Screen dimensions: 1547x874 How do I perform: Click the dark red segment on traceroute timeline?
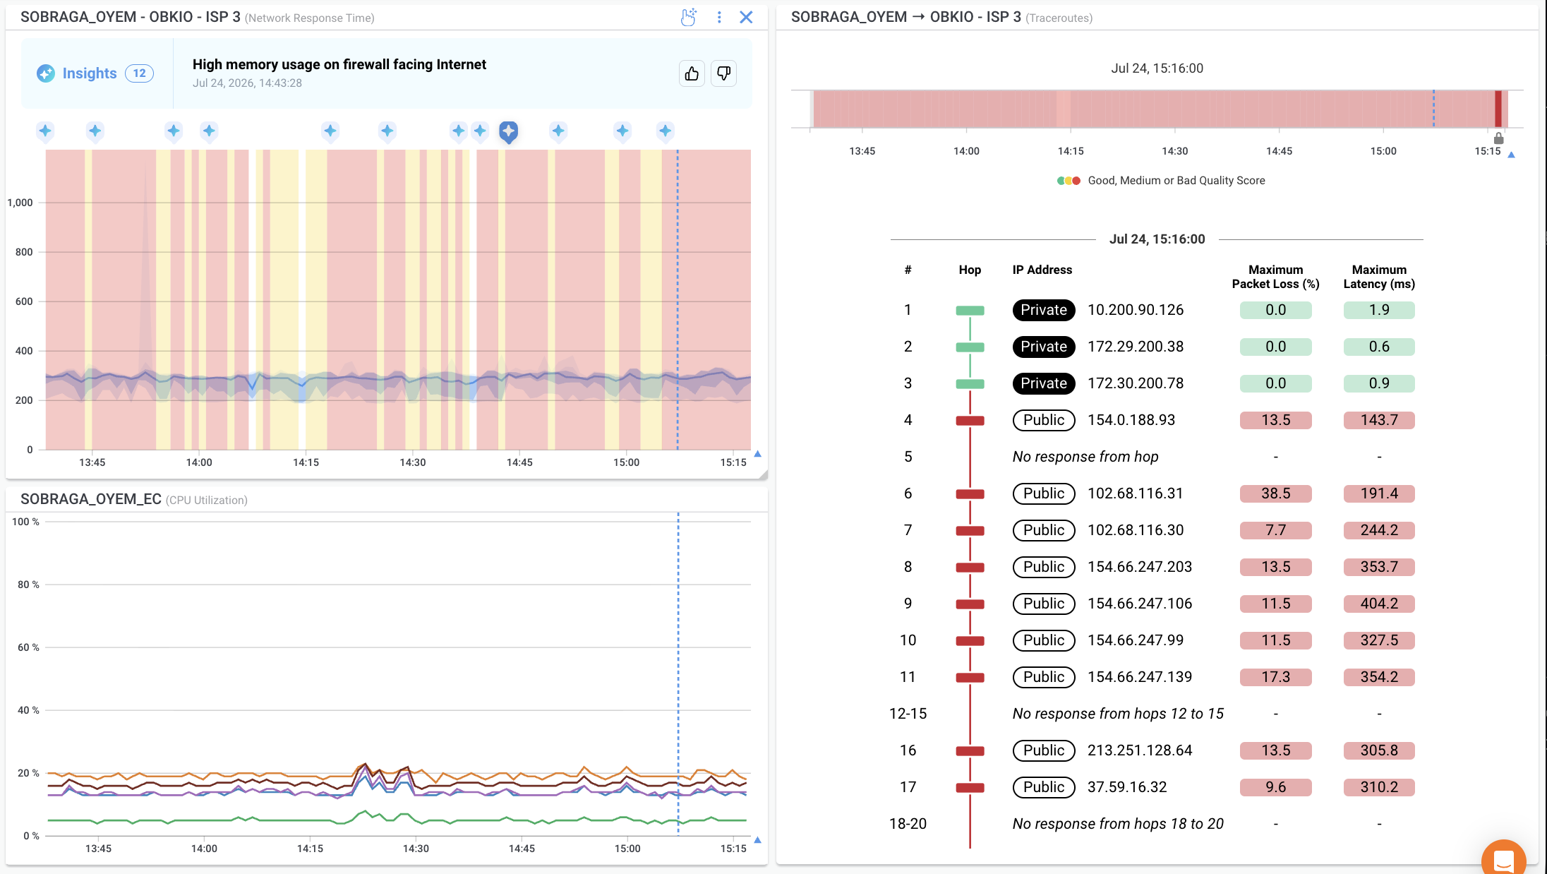point(1498,109)
